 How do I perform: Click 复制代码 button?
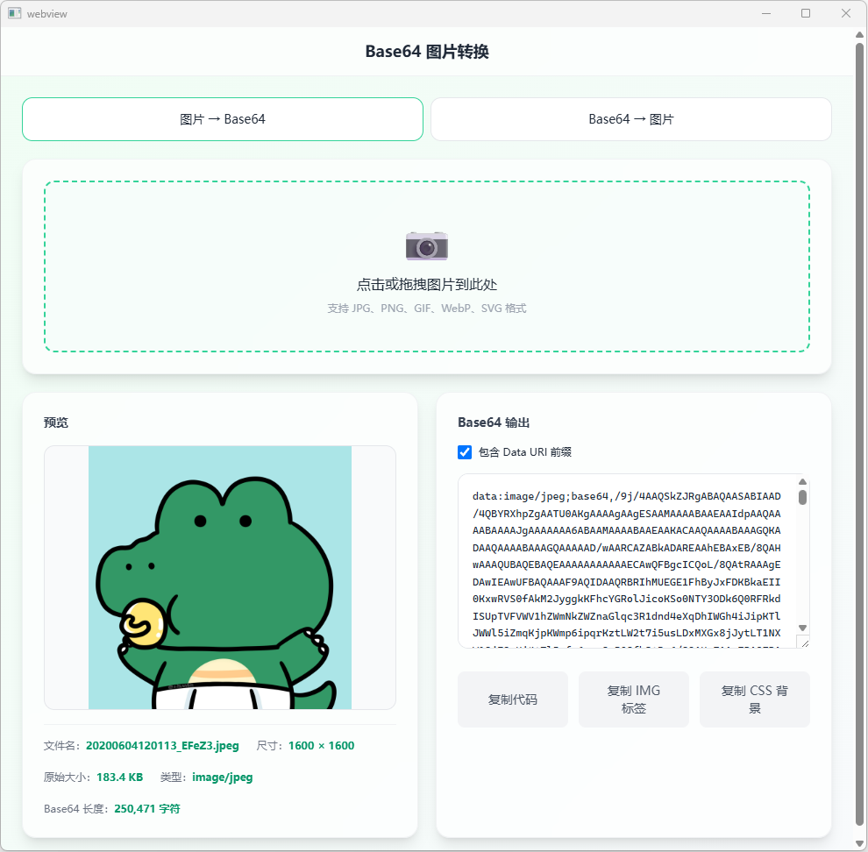coord(513,699)
